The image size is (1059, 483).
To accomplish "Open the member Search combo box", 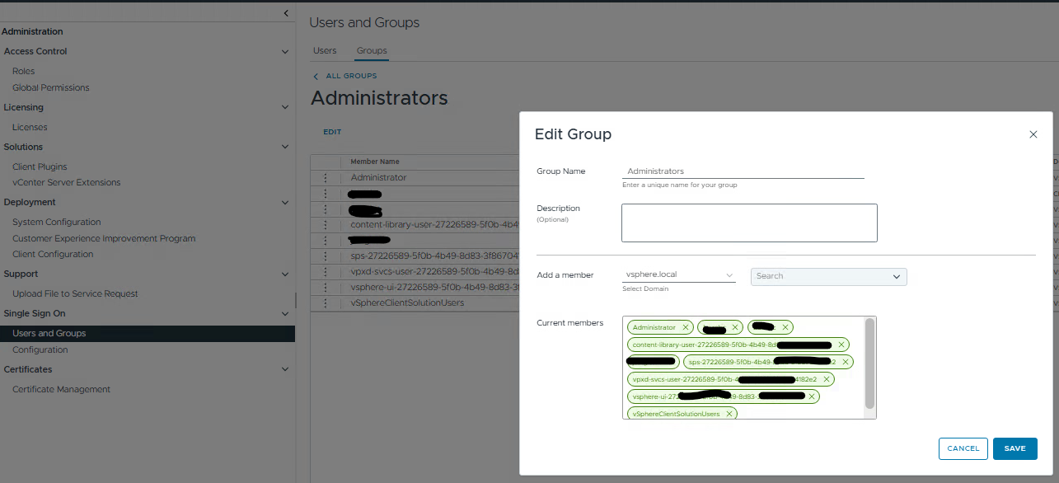I will [828, 276].
